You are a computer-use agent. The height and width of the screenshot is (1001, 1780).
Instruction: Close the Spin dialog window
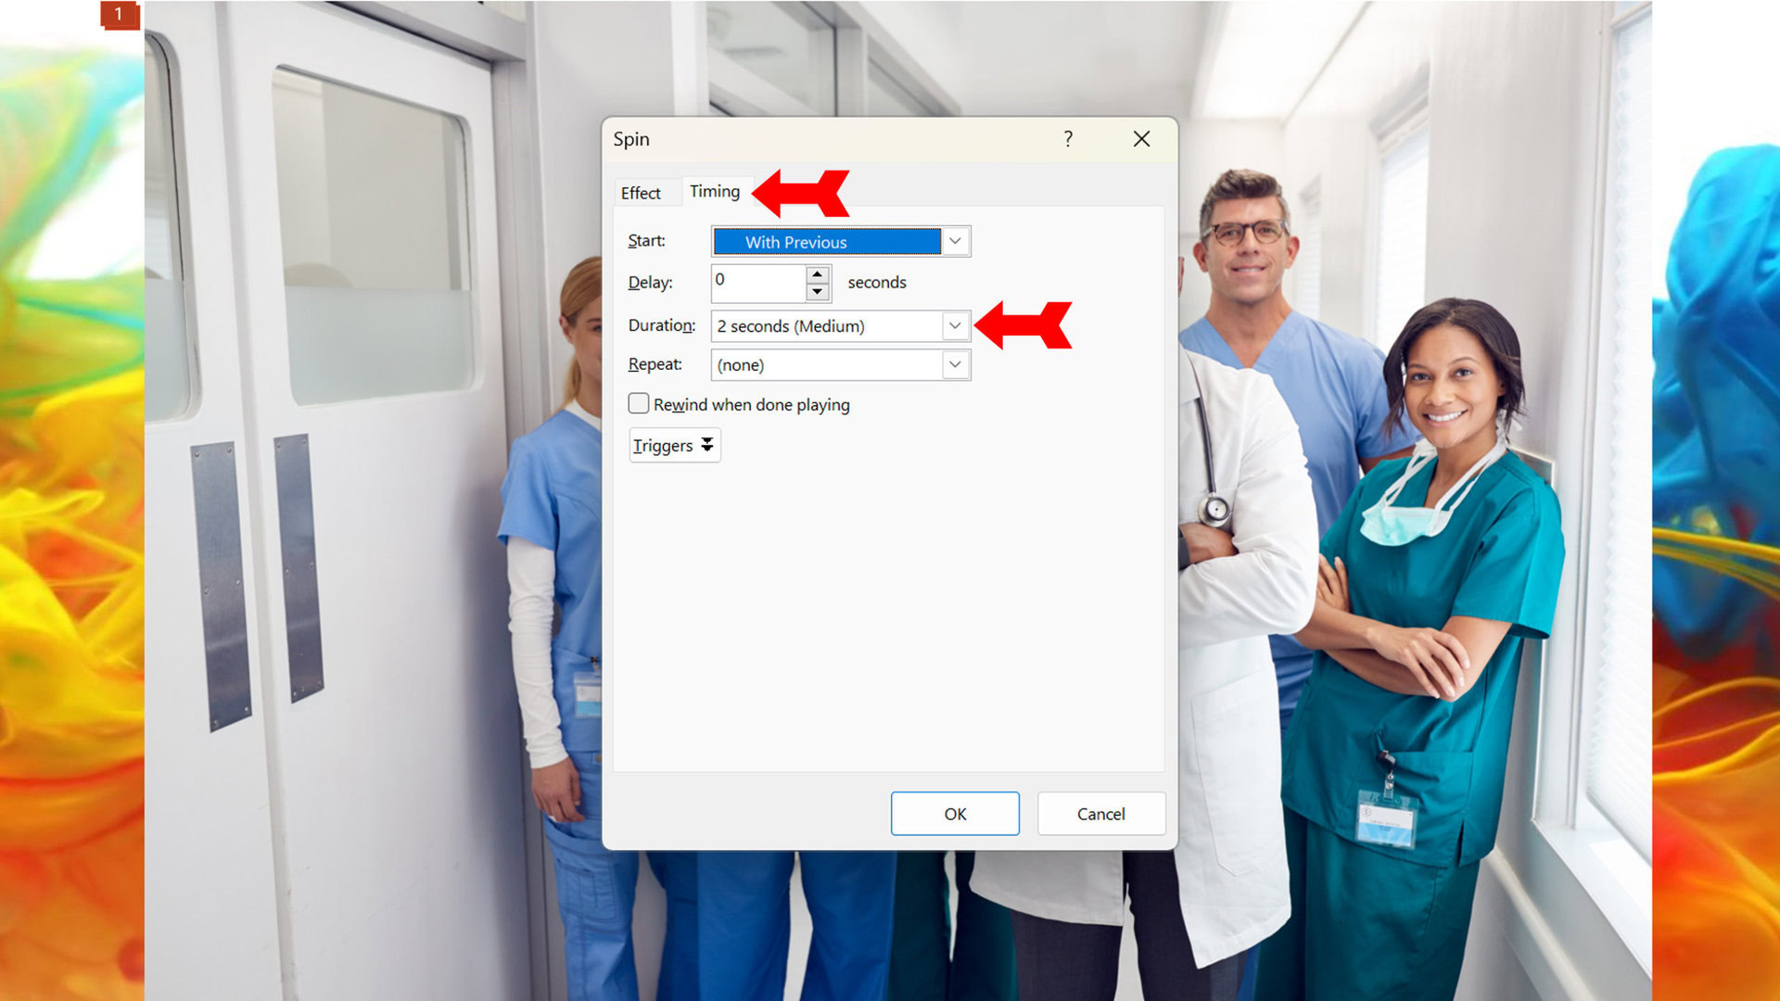[x=1142, y=138]
